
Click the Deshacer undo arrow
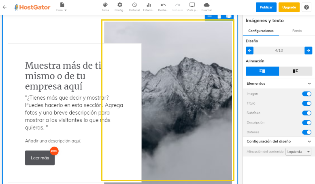163,7
